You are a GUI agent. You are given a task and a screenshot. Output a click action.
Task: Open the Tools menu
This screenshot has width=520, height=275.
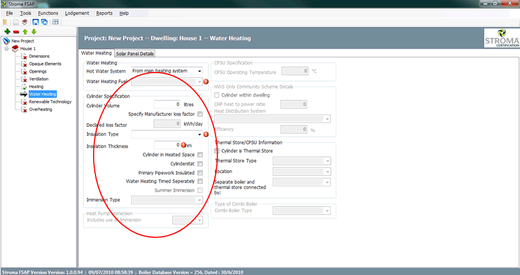coord(25,14)
